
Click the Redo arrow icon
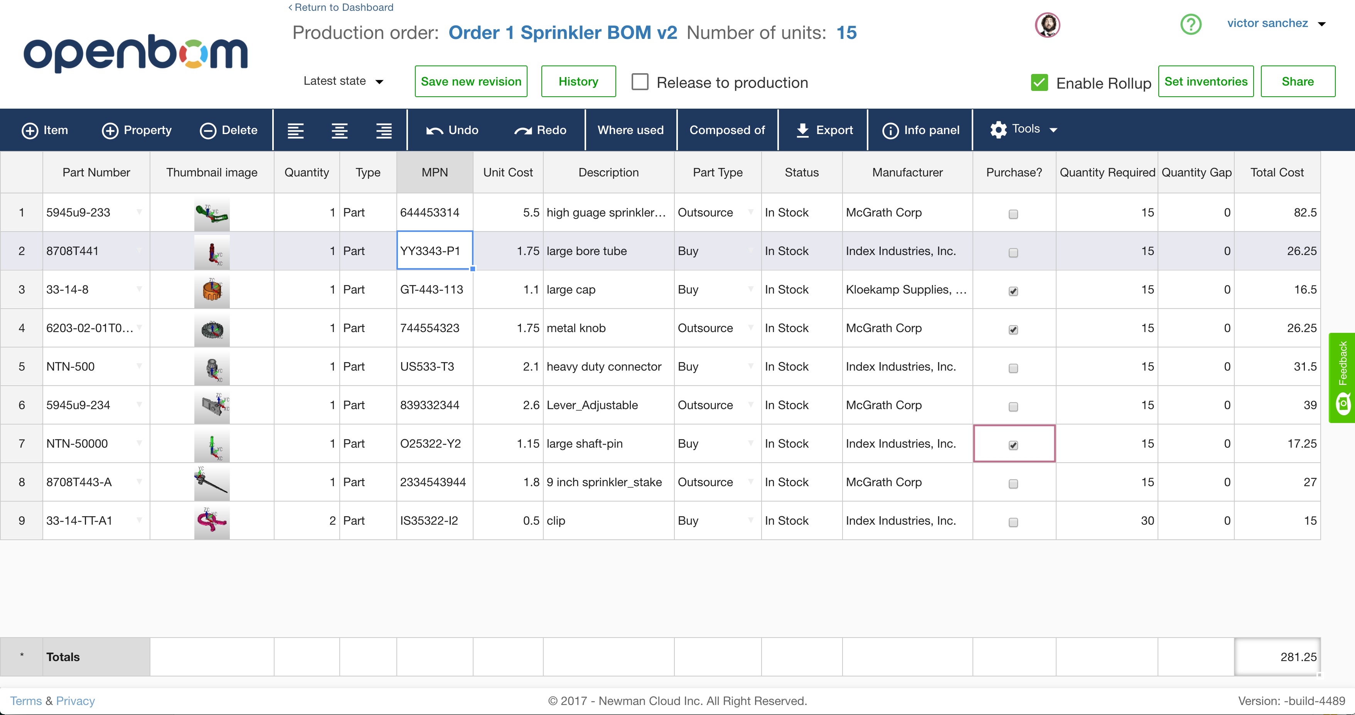tap(523, 130)
